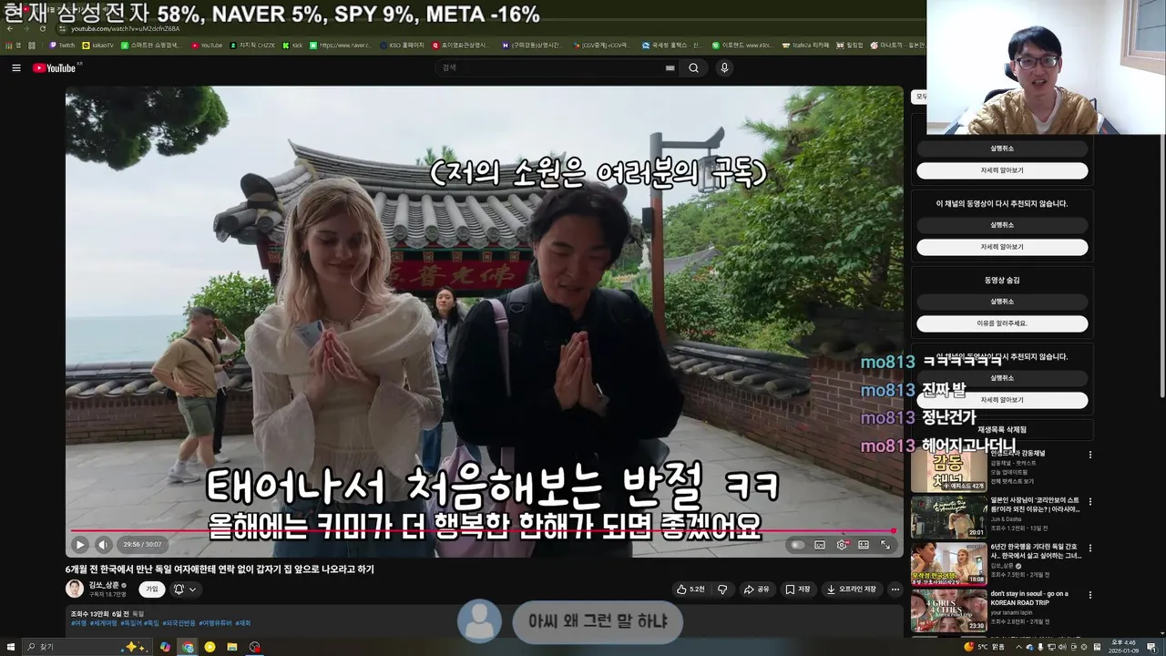Open the YouTube bookmark in bookmarks bar

coord(207,45)
